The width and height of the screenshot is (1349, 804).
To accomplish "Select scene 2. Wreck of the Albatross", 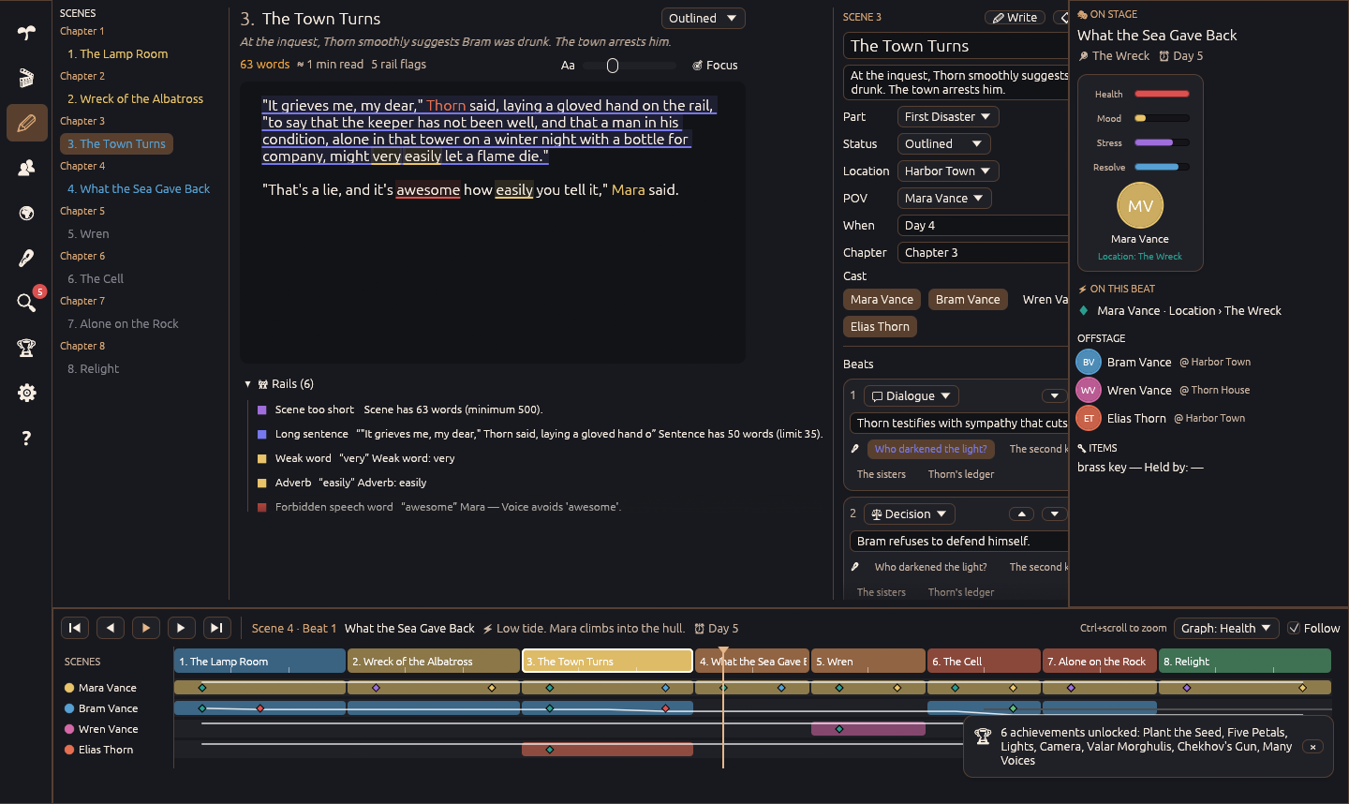I will tap(135, 98).
